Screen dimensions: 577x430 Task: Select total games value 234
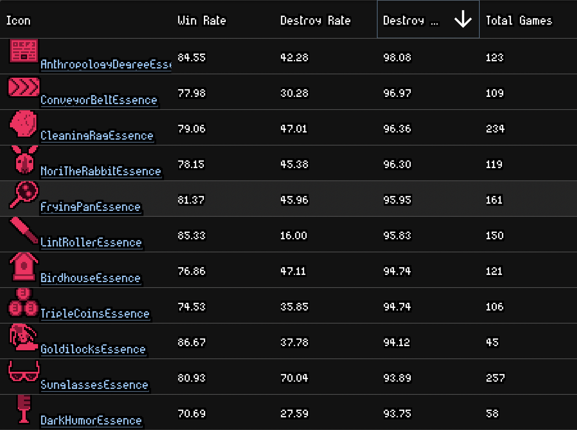[x=495, y=128]
